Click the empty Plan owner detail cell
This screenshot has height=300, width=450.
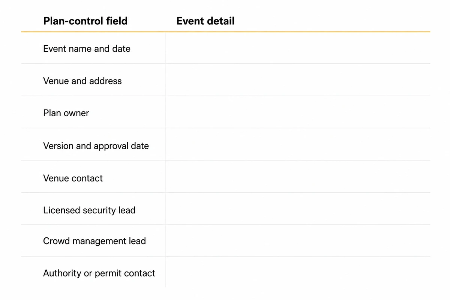[x=298, y=112]
